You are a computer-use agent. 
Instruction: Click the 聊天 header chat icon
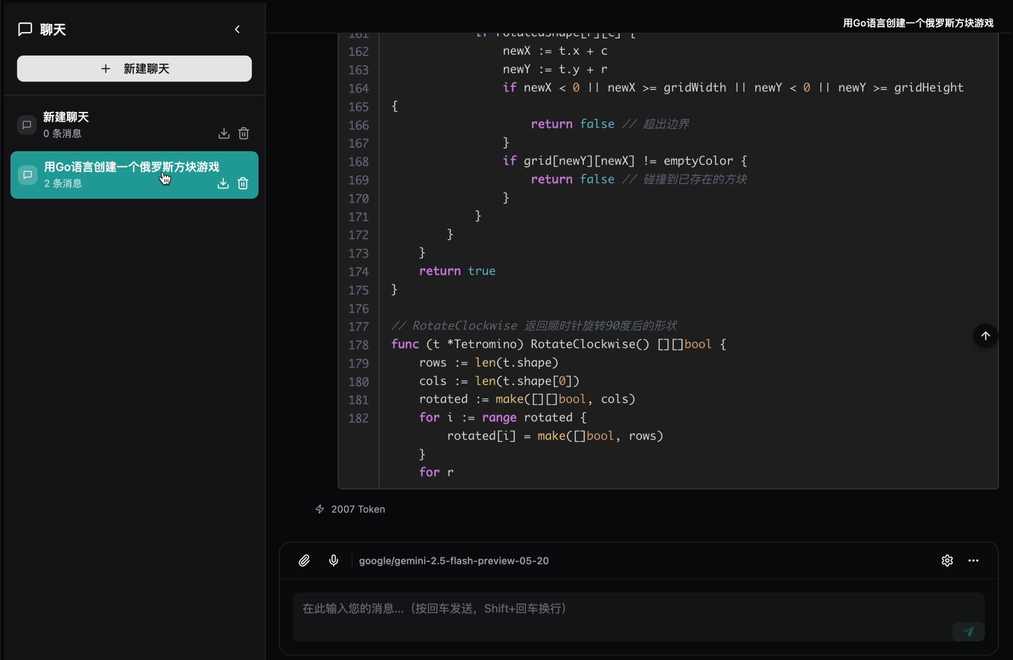coord(25,29)
